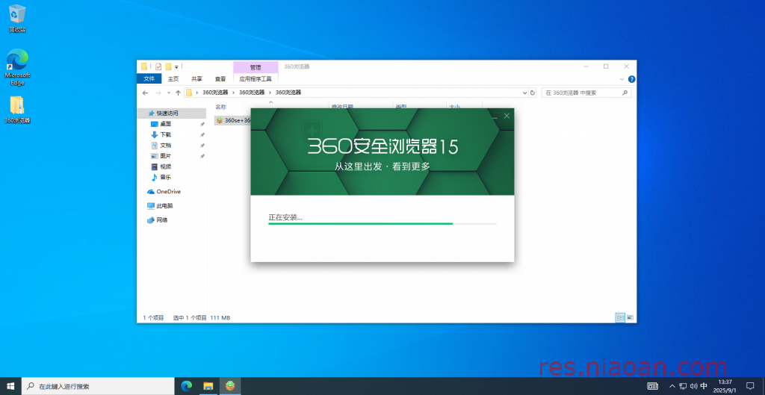The width and height of the screenshot is (765, 395).
Task: Switch to the 查看 ribbon tab
Action: pyautogui.click(x=220, y=78)
